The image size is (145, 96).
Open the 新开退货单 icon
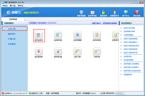[x=39, y=51]
